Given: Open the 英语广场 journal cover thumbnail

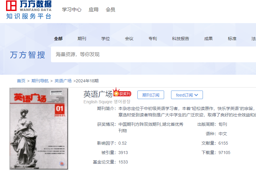Looking at the screenshot, I should pyautogui.click(x=39, y=129).
